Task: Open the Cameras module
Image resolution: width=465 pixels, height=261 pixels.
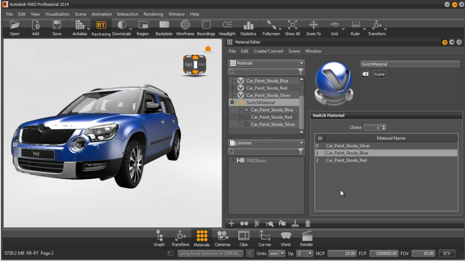Action: pos(223,239)
